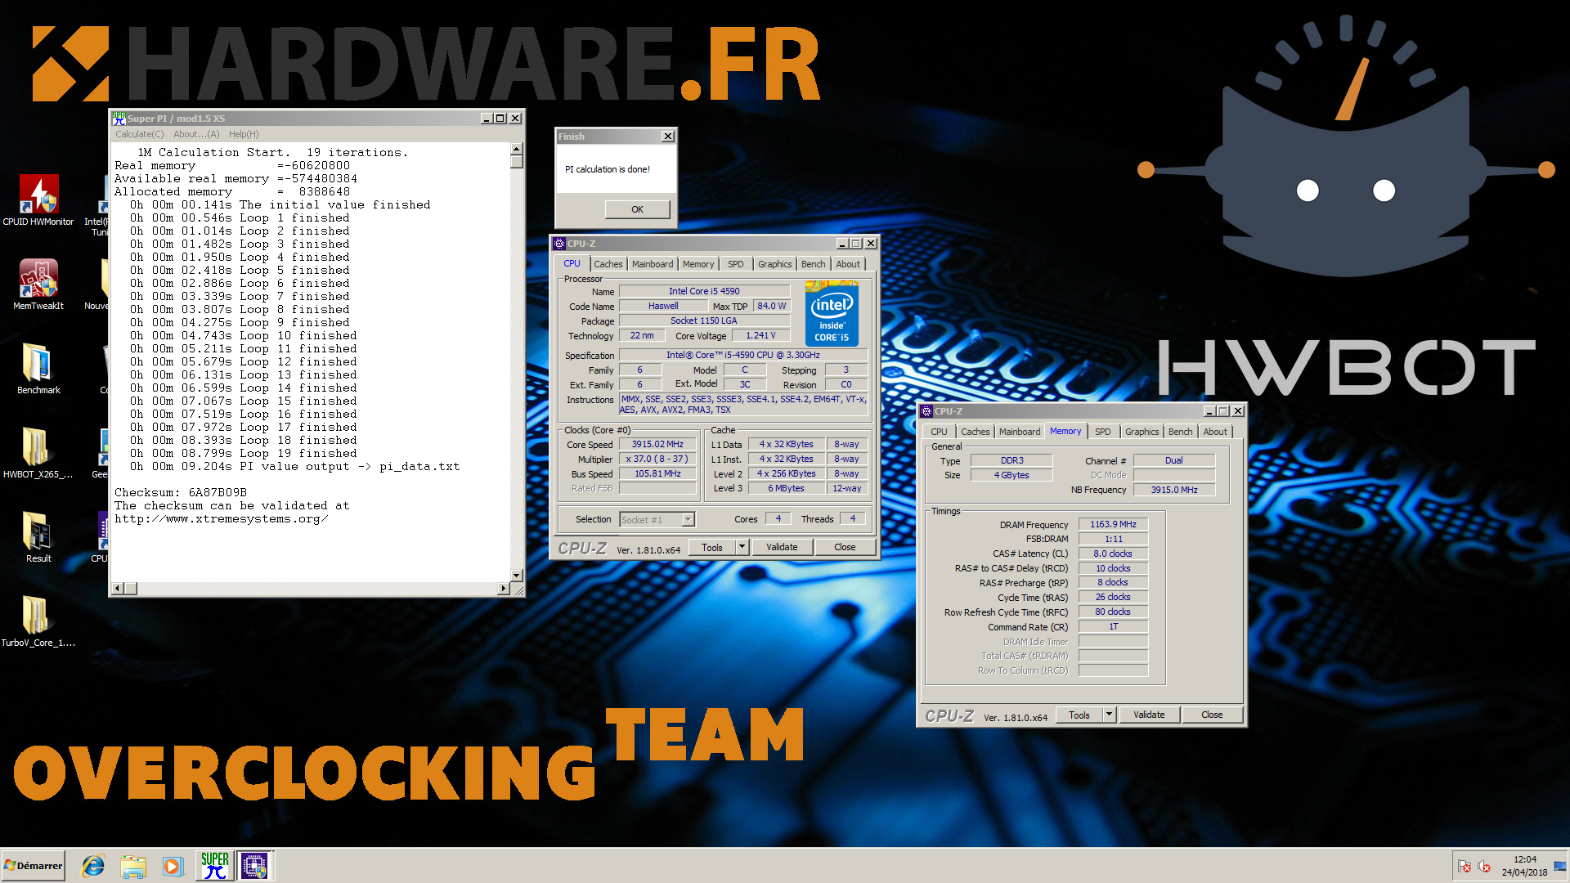1570x883 pixels.
Task: Launch media player taskbar icon
Action: point(173,866)
